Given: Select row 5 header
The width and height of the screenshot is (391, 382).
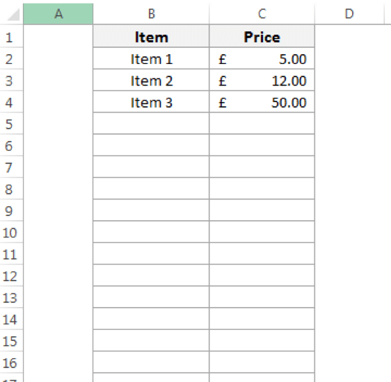Looking at the screenshot, I should click(x=11, y=124).
